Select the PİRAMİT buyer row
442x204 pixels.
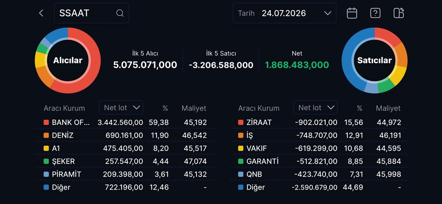click(x=125, y=174)
